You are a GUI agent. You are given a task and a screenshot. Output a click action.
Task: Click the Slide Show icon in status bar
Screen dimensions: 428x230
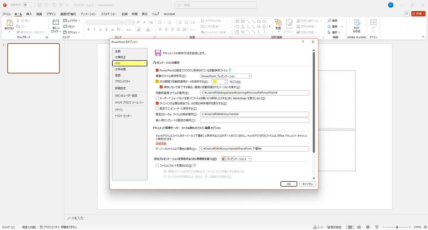point(377,227)
